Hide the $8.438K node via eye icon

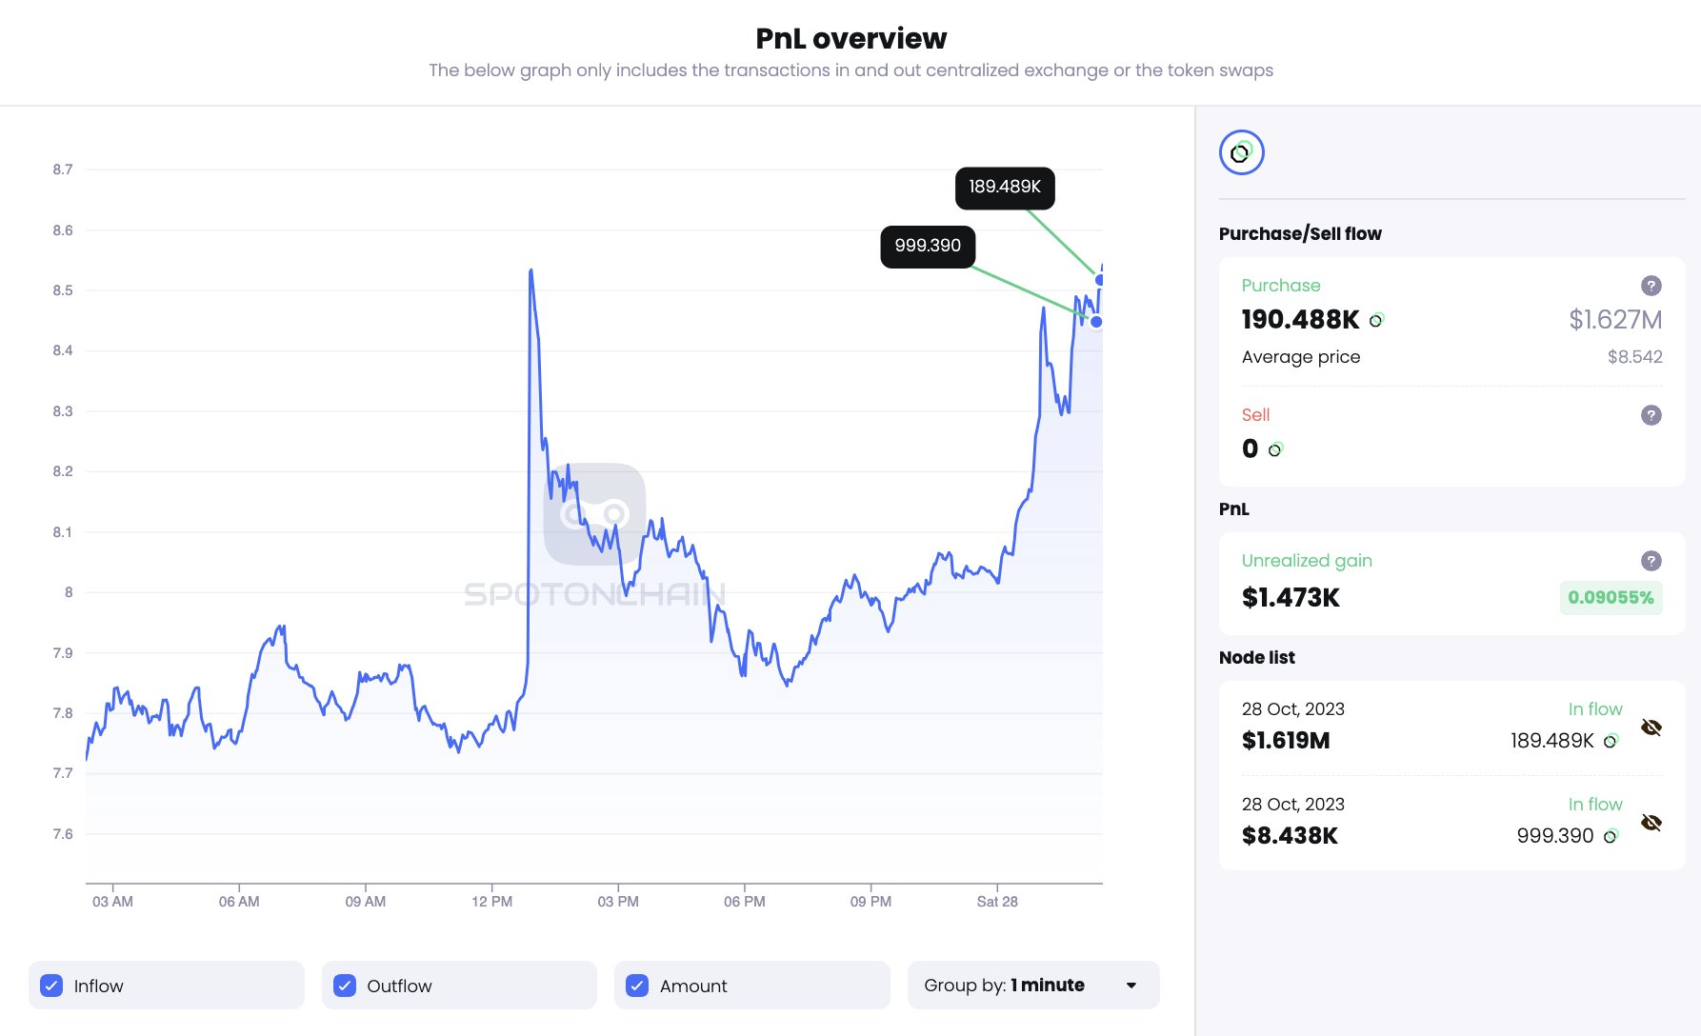[1651, 823]
